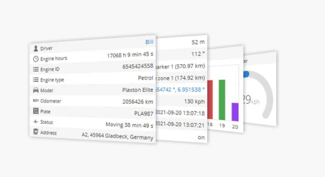
Task: Select engine type value Petrol
Action: [x=146, y=78]
